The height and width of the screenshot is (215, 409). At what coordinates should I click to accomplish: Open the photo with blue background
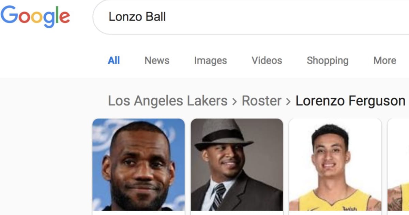pyautogui.click(x=138, y=164)
